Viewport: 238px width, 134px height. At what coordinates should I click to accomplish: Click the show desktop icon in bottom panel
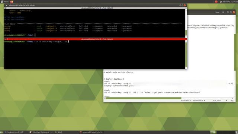[x=1, y=133]
